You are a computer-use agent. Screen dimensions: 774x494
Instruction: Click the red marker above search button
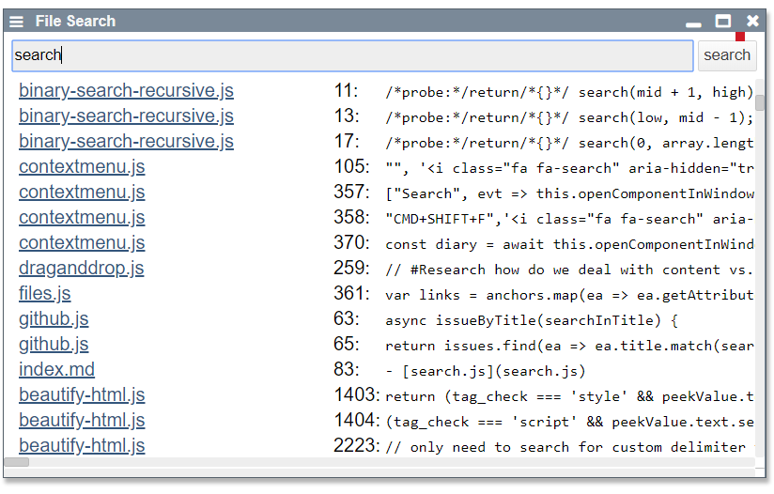[x=740, y=37]
